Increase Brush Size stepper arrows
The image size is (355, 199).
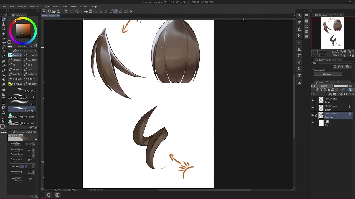(31, 144)
